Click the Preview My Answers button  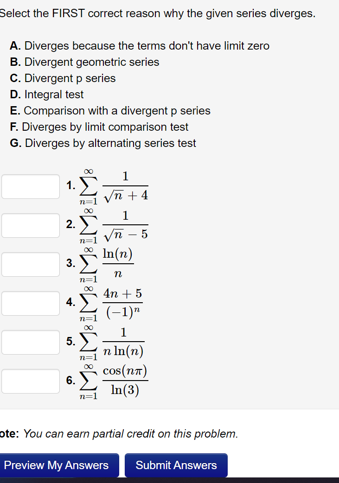point(59,465)
